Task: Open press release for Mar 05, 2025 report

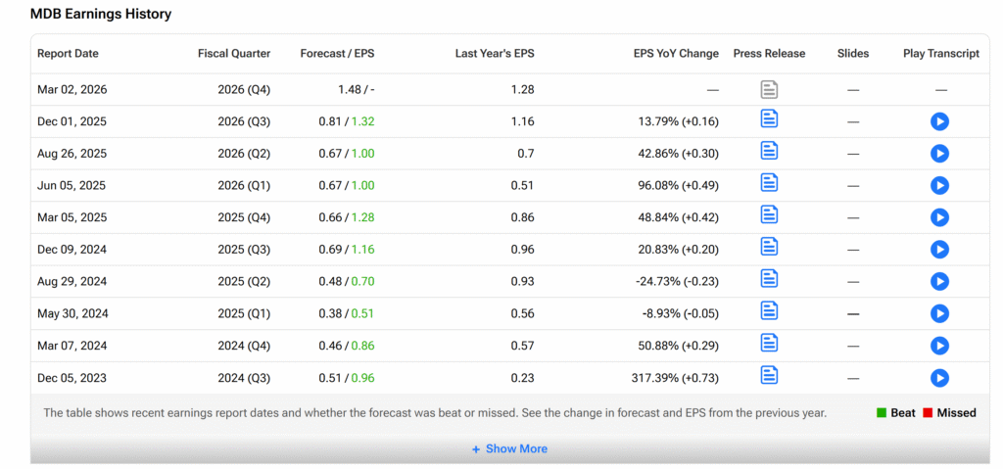Action: click(x=770, y=214)
